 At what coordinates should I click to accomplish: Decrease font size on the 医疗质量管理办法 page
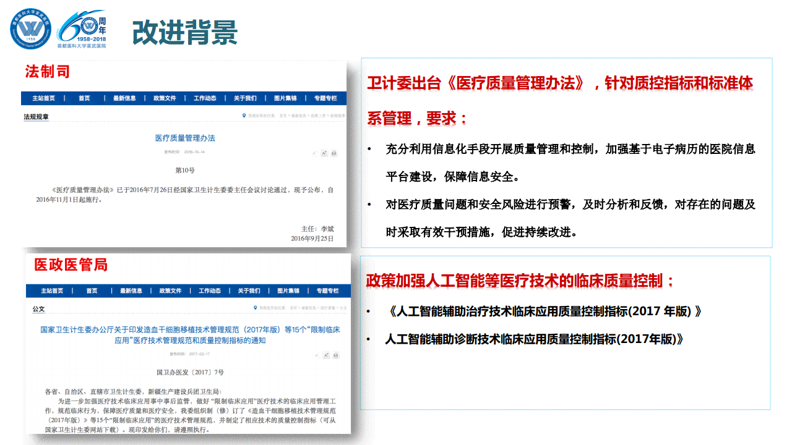tap(314, 153)
